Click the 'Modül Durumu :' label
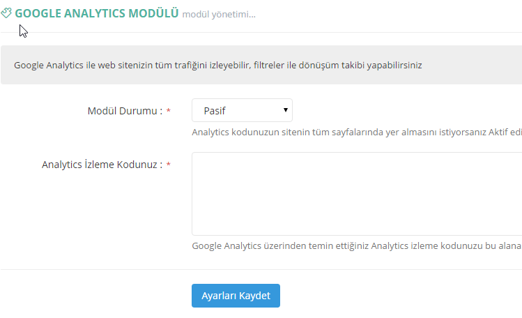The height and width of the screenshot is (318, 522). tap(125, 111)
